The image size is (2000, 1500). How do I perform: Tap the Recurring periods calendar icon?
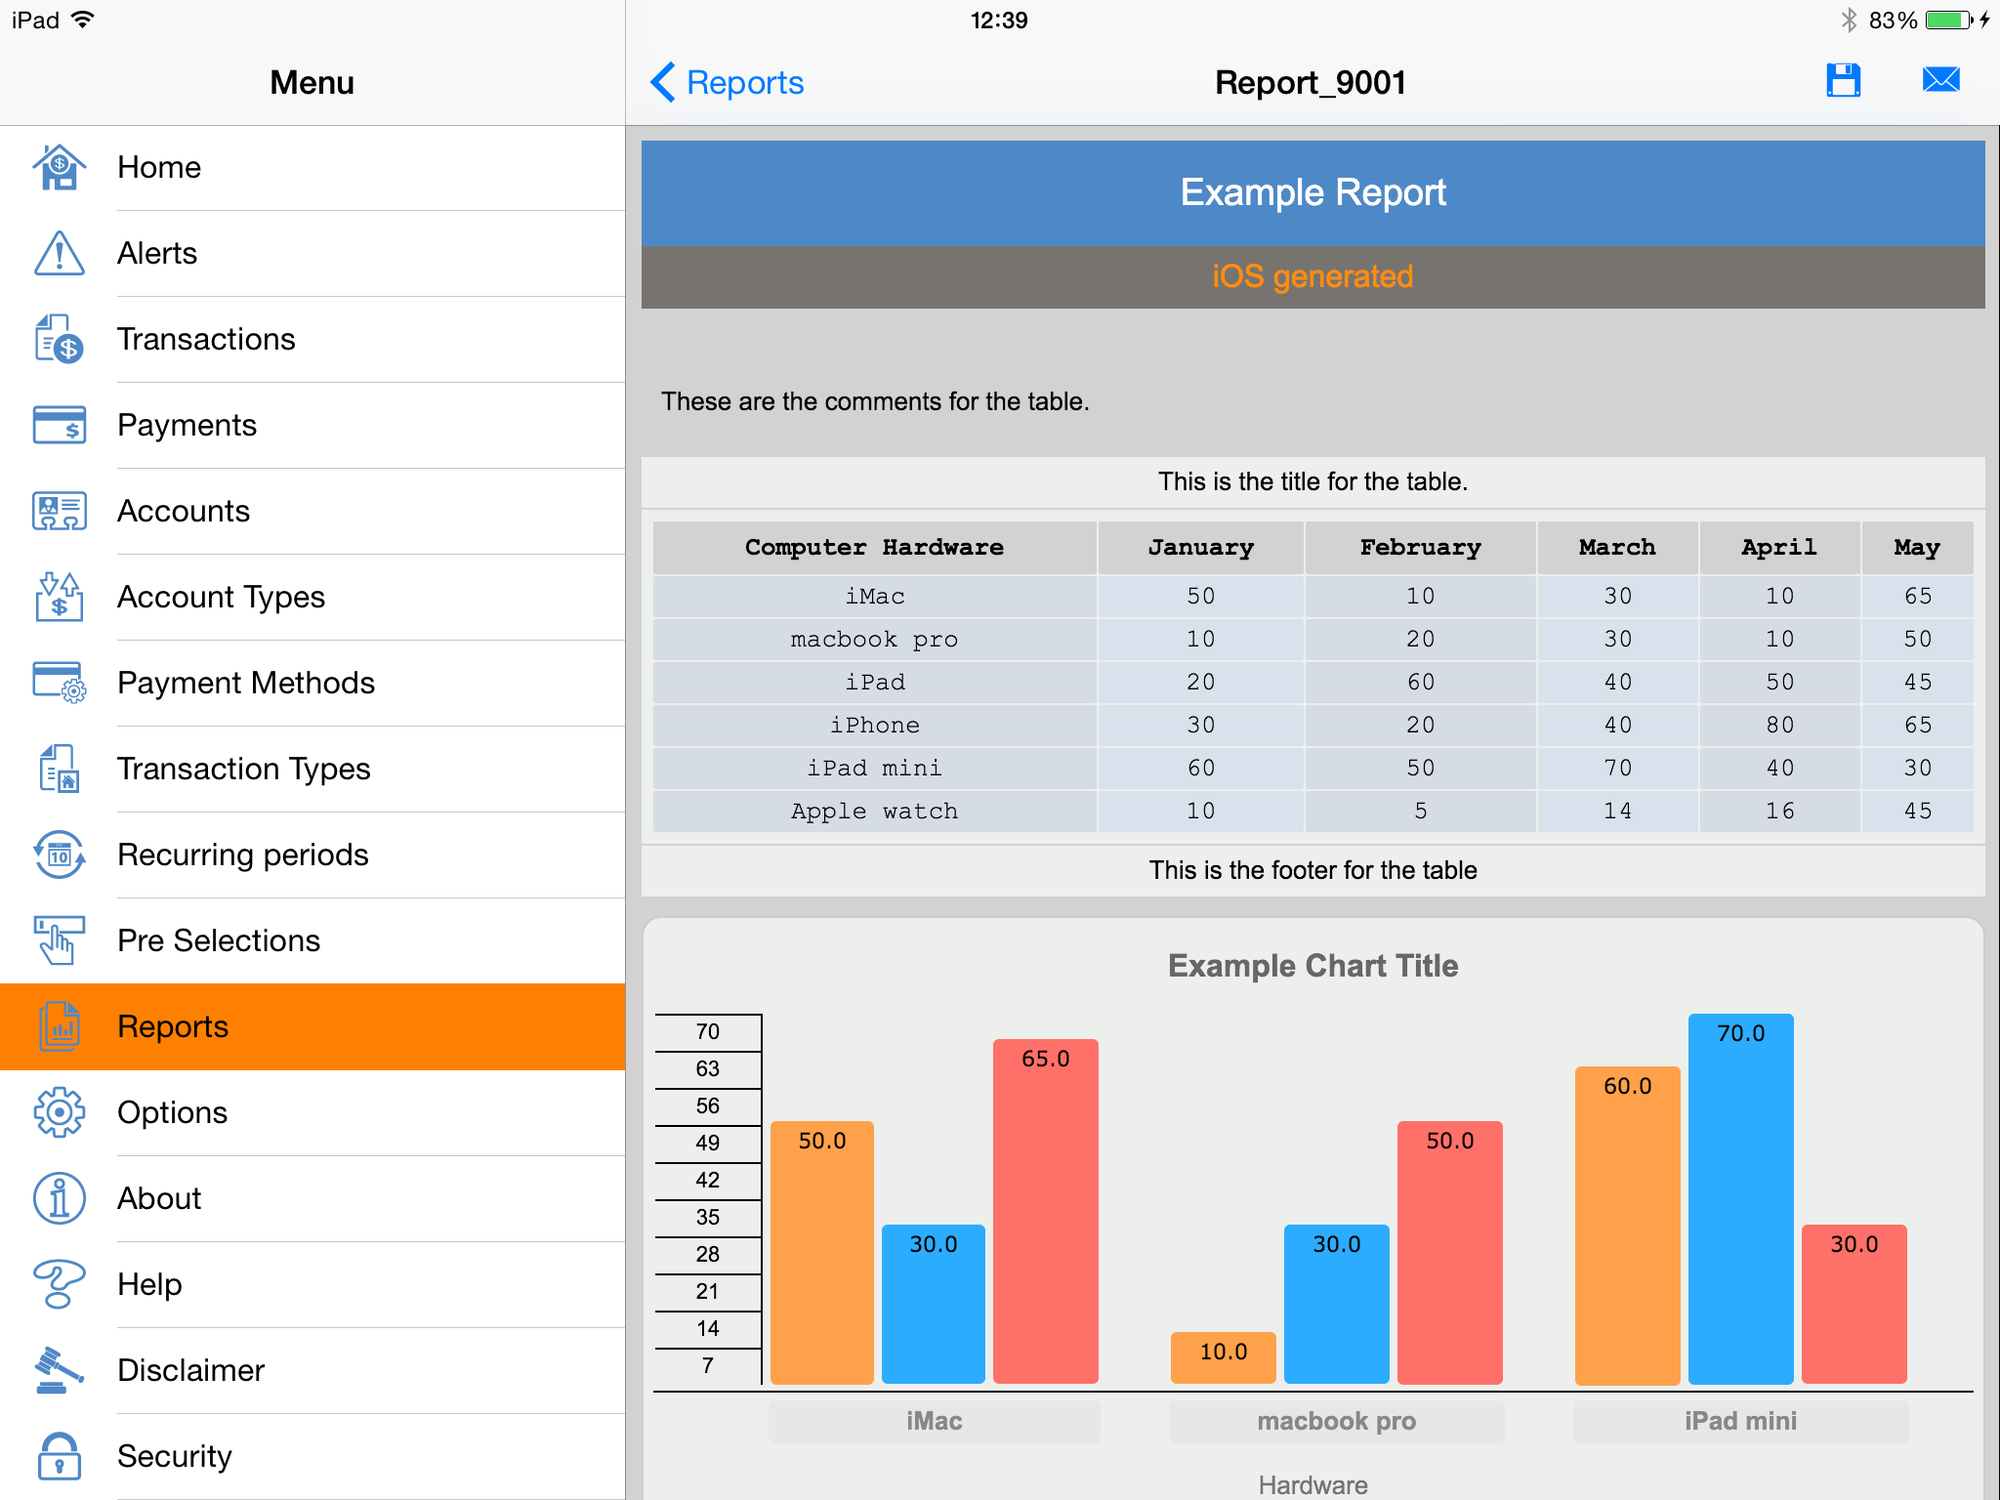60,854
